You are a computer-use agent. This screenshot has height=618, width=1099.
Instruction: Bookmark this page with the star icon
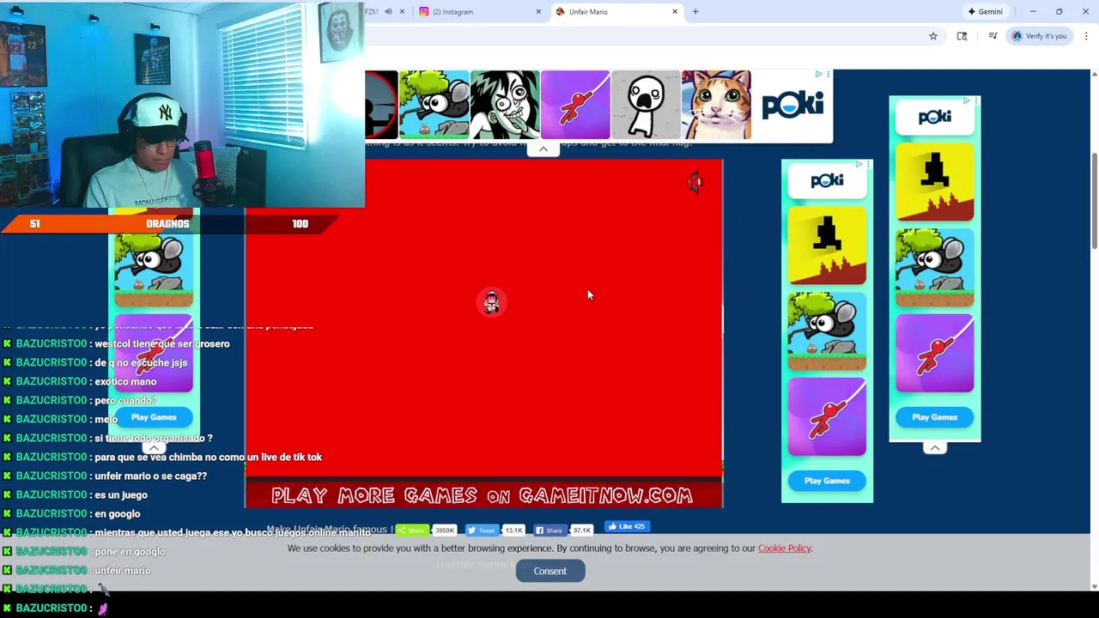pyautogui.click(x=933, y=36)
